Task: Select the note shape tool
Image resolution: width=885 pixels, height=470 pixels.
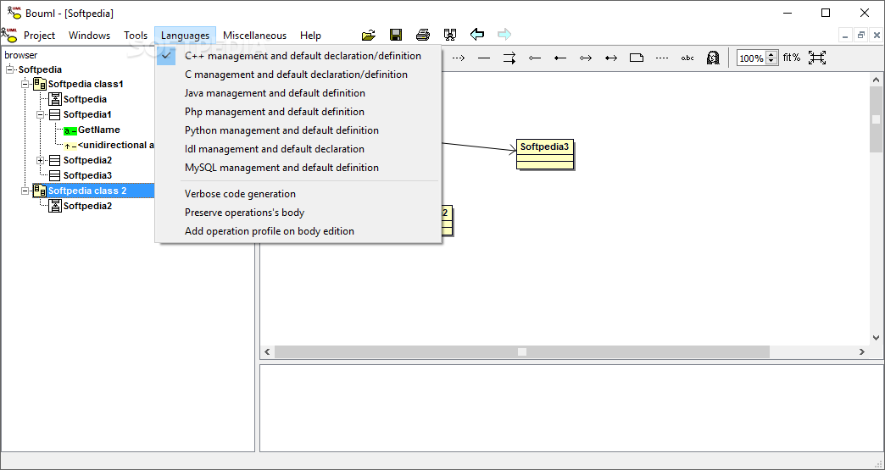Action: (637, 58)
